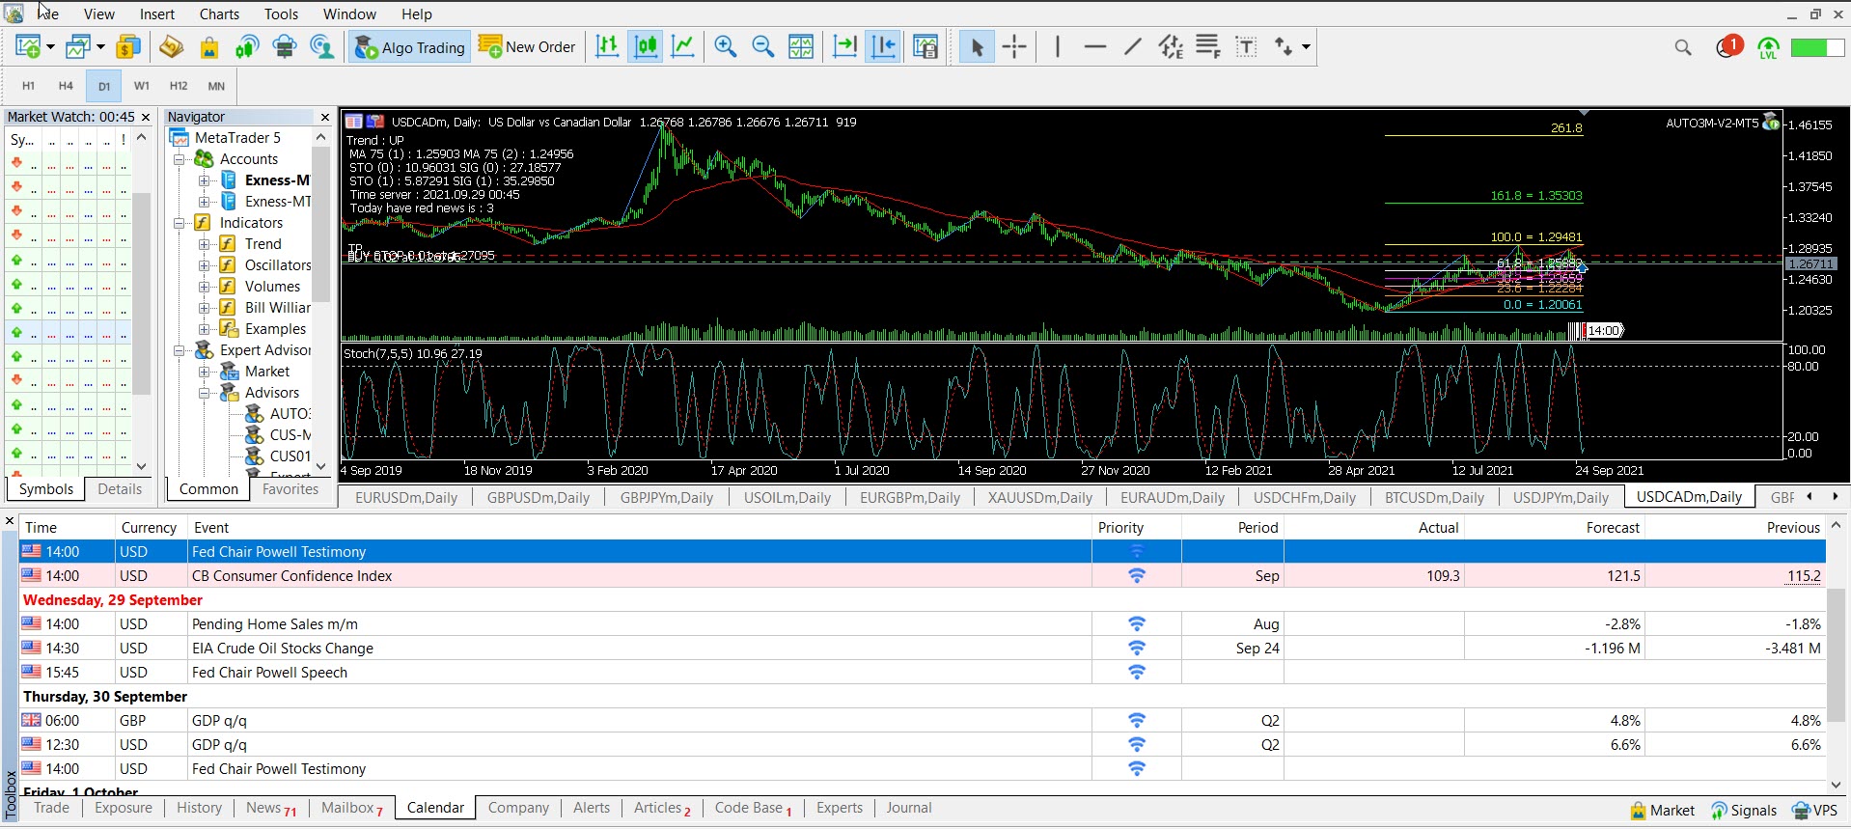
Task: Close the Navigator panel
Action: 325,117
